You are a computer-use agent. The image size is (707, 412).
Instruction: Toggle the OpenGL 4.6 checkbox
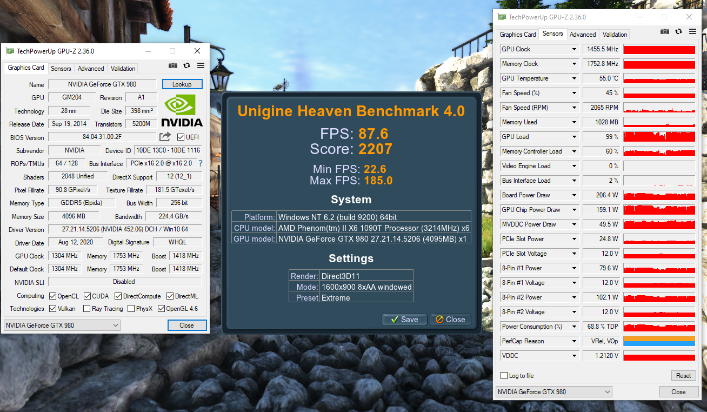pyautogui.click(x=161, y=309)
